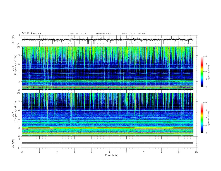Click the ch.2 'Frequency (kHz)' axis label
Viewport: 221px width, 171px height.
(15, 111)
